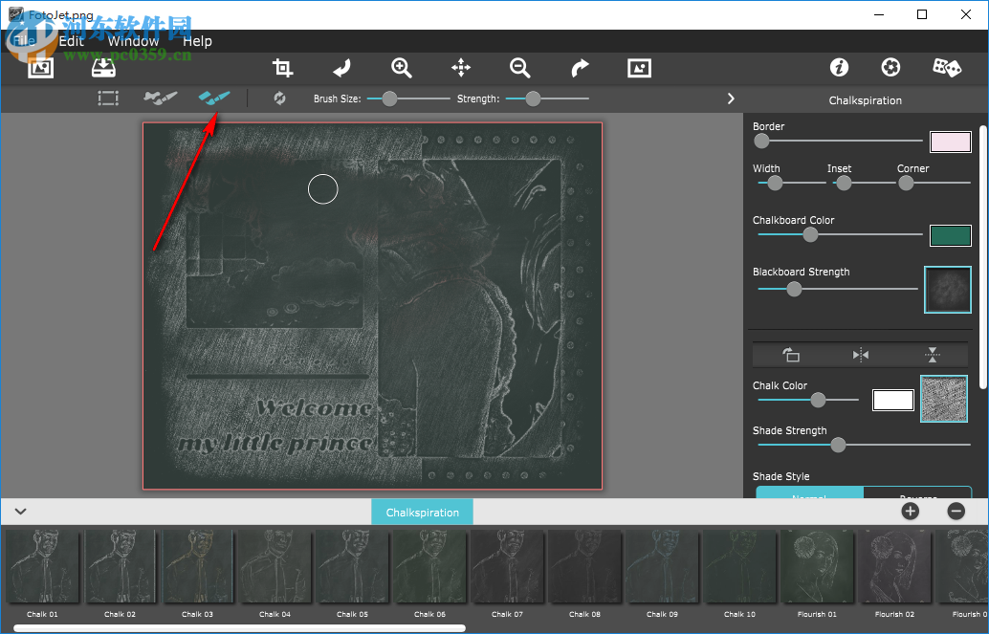
Task: Apply the Chalk 02 preset
Action: (x=120, y=566)
